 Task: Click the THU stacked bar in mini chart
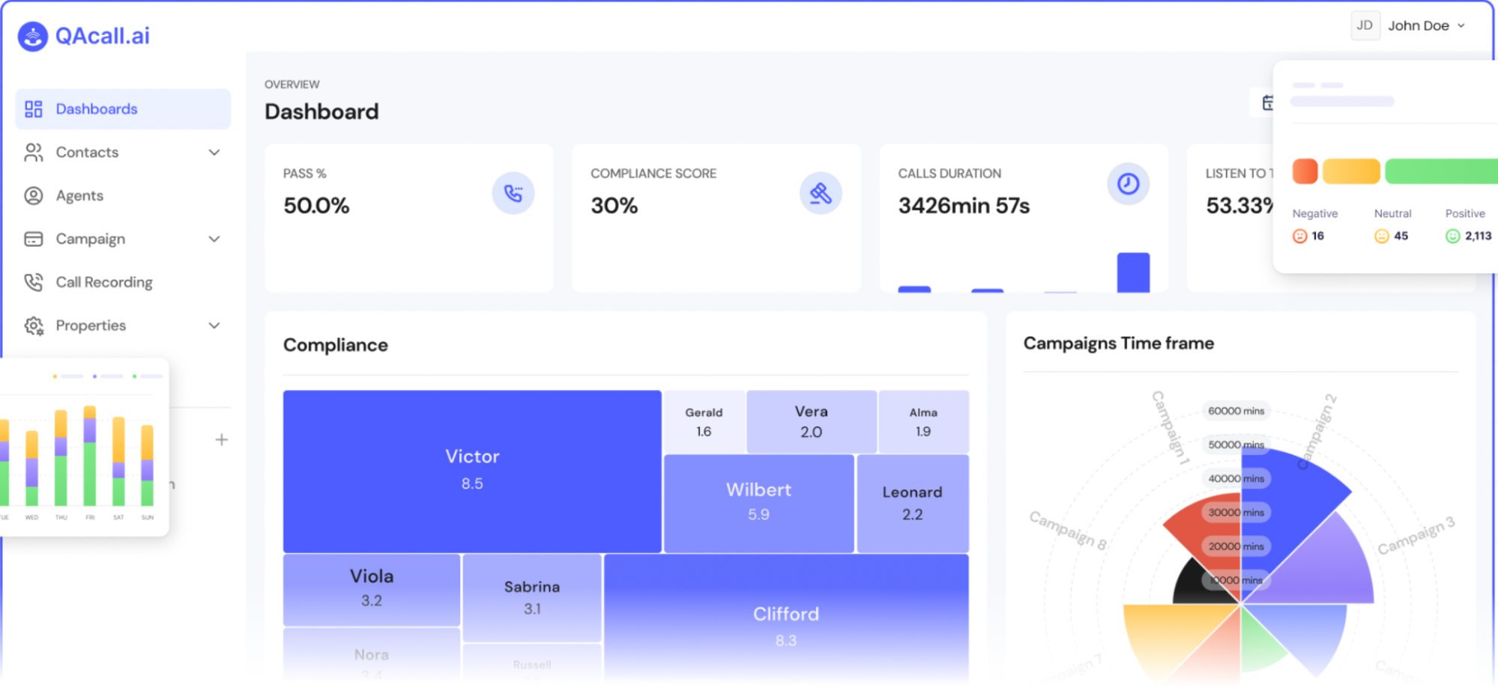(x=61, y=458)
